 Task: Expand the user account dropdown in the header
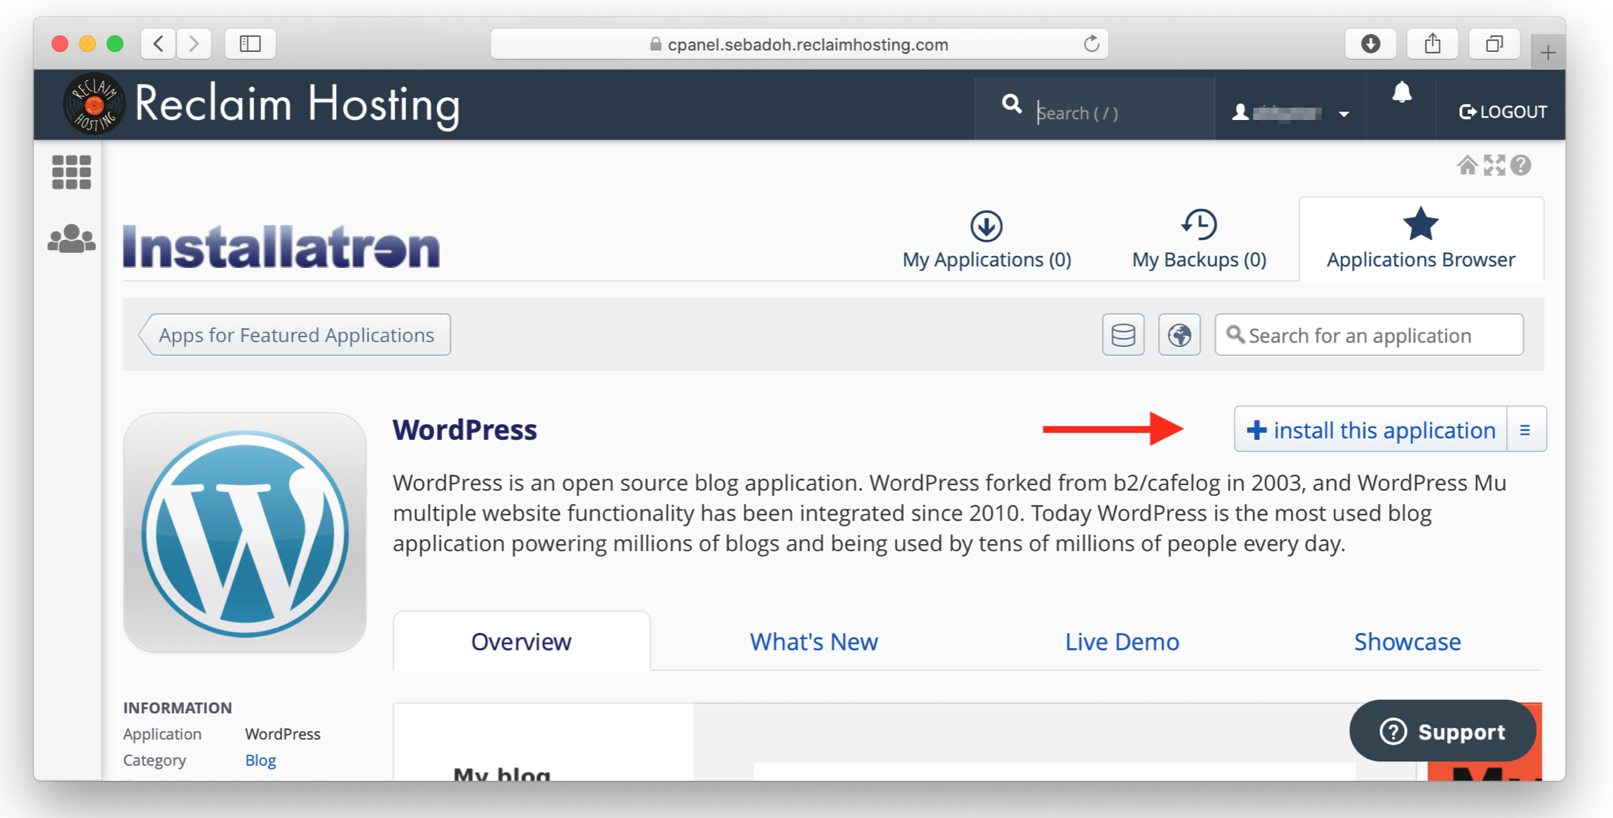click(1344, 113)
